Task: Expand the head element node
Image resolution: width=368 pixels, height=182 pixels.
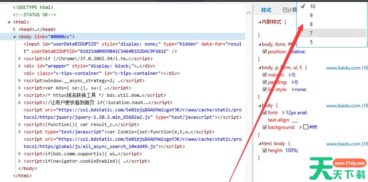Action: pos(14,29)
